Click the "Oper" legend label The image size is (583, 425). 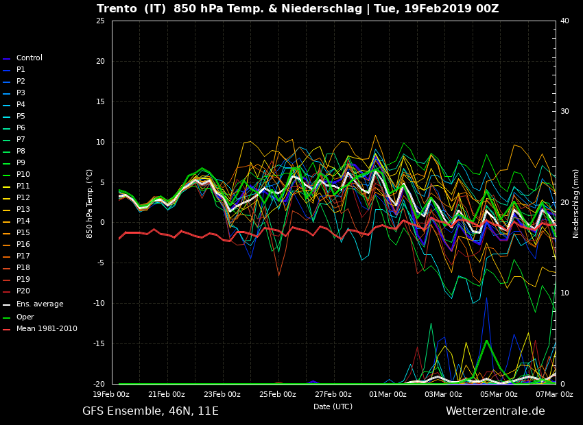pyautogui.click(x=25, y=317)
